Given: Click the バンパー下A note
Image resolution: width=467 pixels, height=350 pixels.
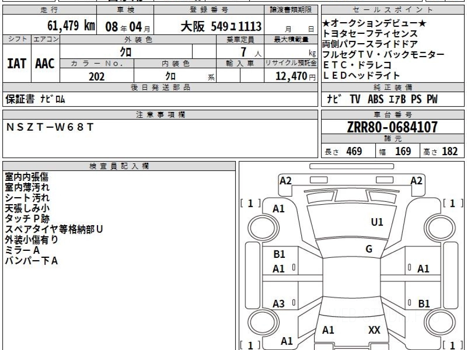Looking at the screenshot, I should point(31,261).
